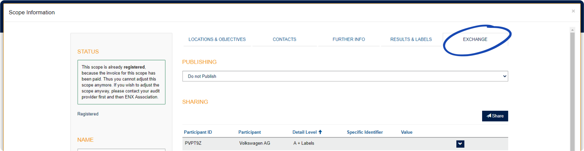584x151 pixels.
Task: Click the Volkswagen AG participant cell
Action: (x=255, y=143)
